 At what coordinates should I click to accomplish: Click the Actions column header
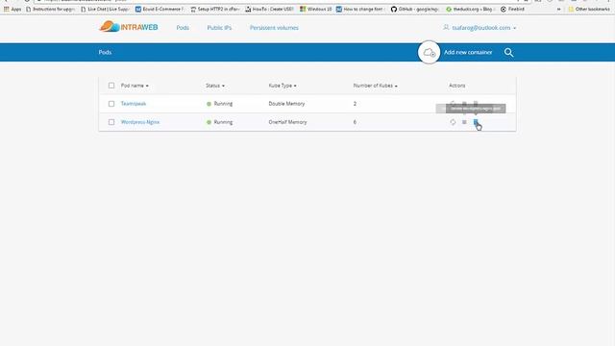click(x=457, y=86)
